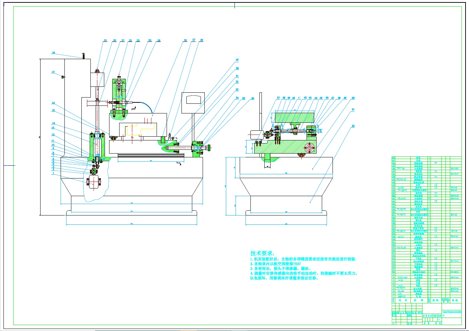The height and width of the screenshot is (331, 469).
Task: Pick leader label 23 in the front view
Action: pos(138,40)
